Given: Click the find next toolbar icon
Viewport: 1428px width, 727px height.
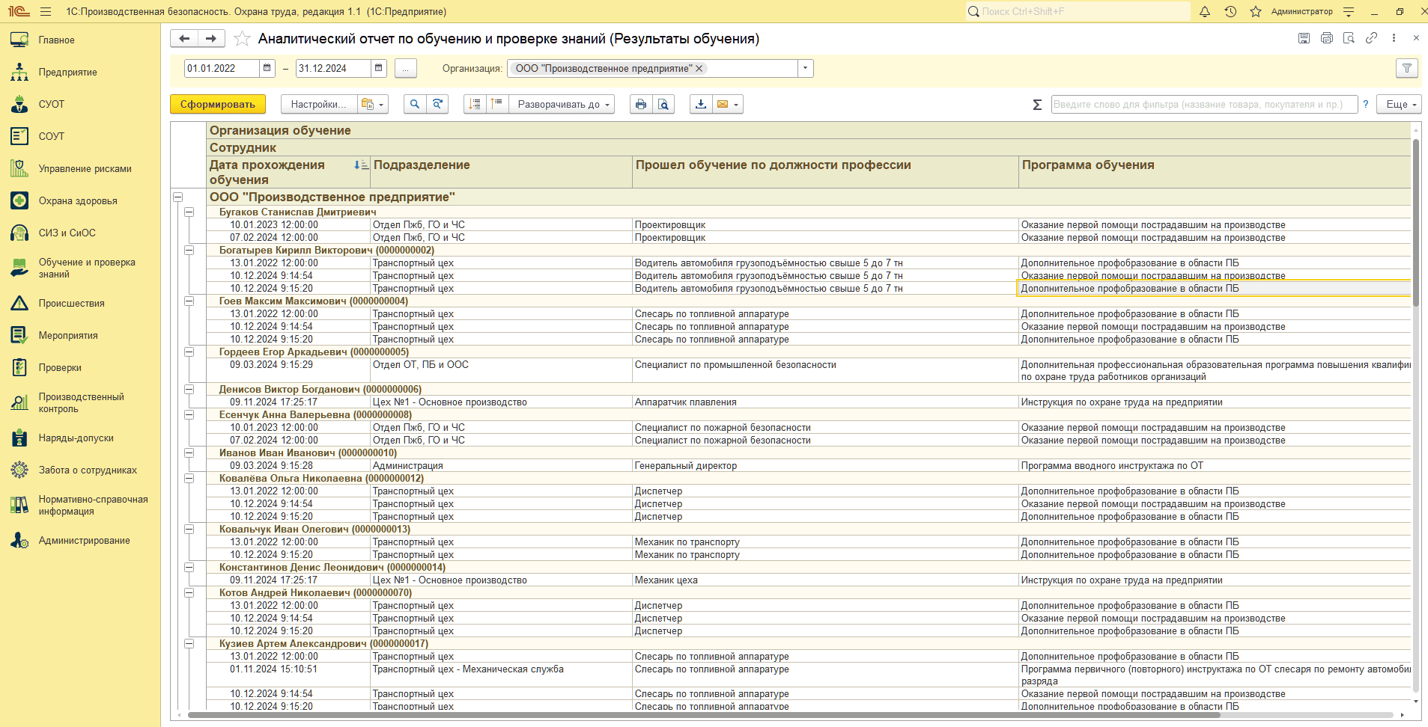Looking at the screenshot, I should point(437,105).
